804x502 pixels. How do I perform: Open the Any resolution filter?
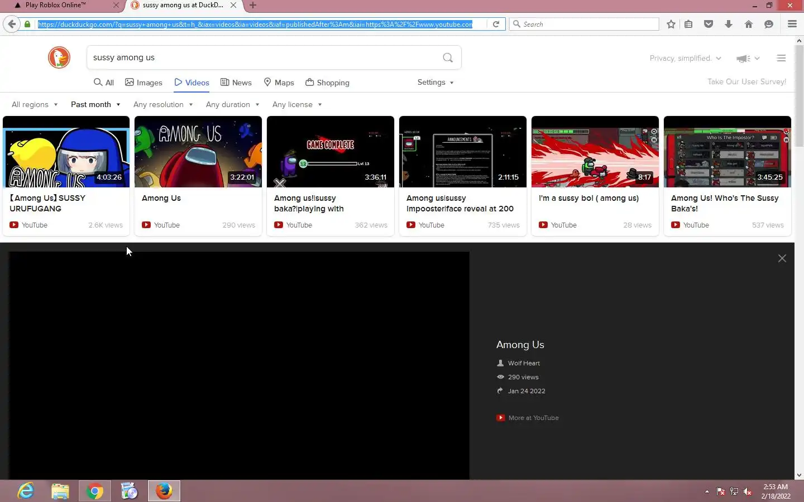(x=163, y=104)
